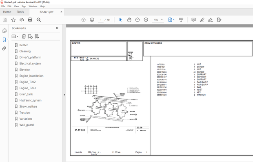This screenshot has height=162, width=253.
Task: Open the Window menu
Action: pyautogui.click(x=33, y=6)
